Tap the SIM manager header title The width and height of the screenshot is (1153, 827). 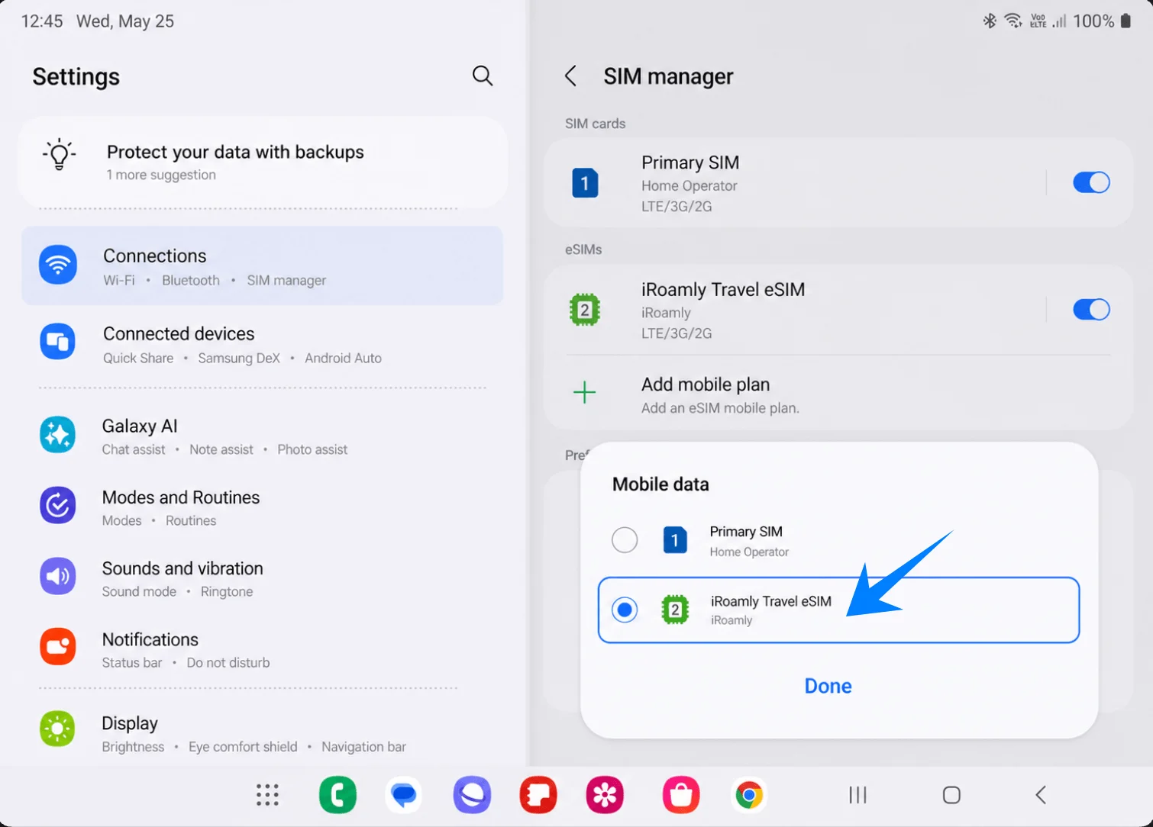click(x=668, y=76)
